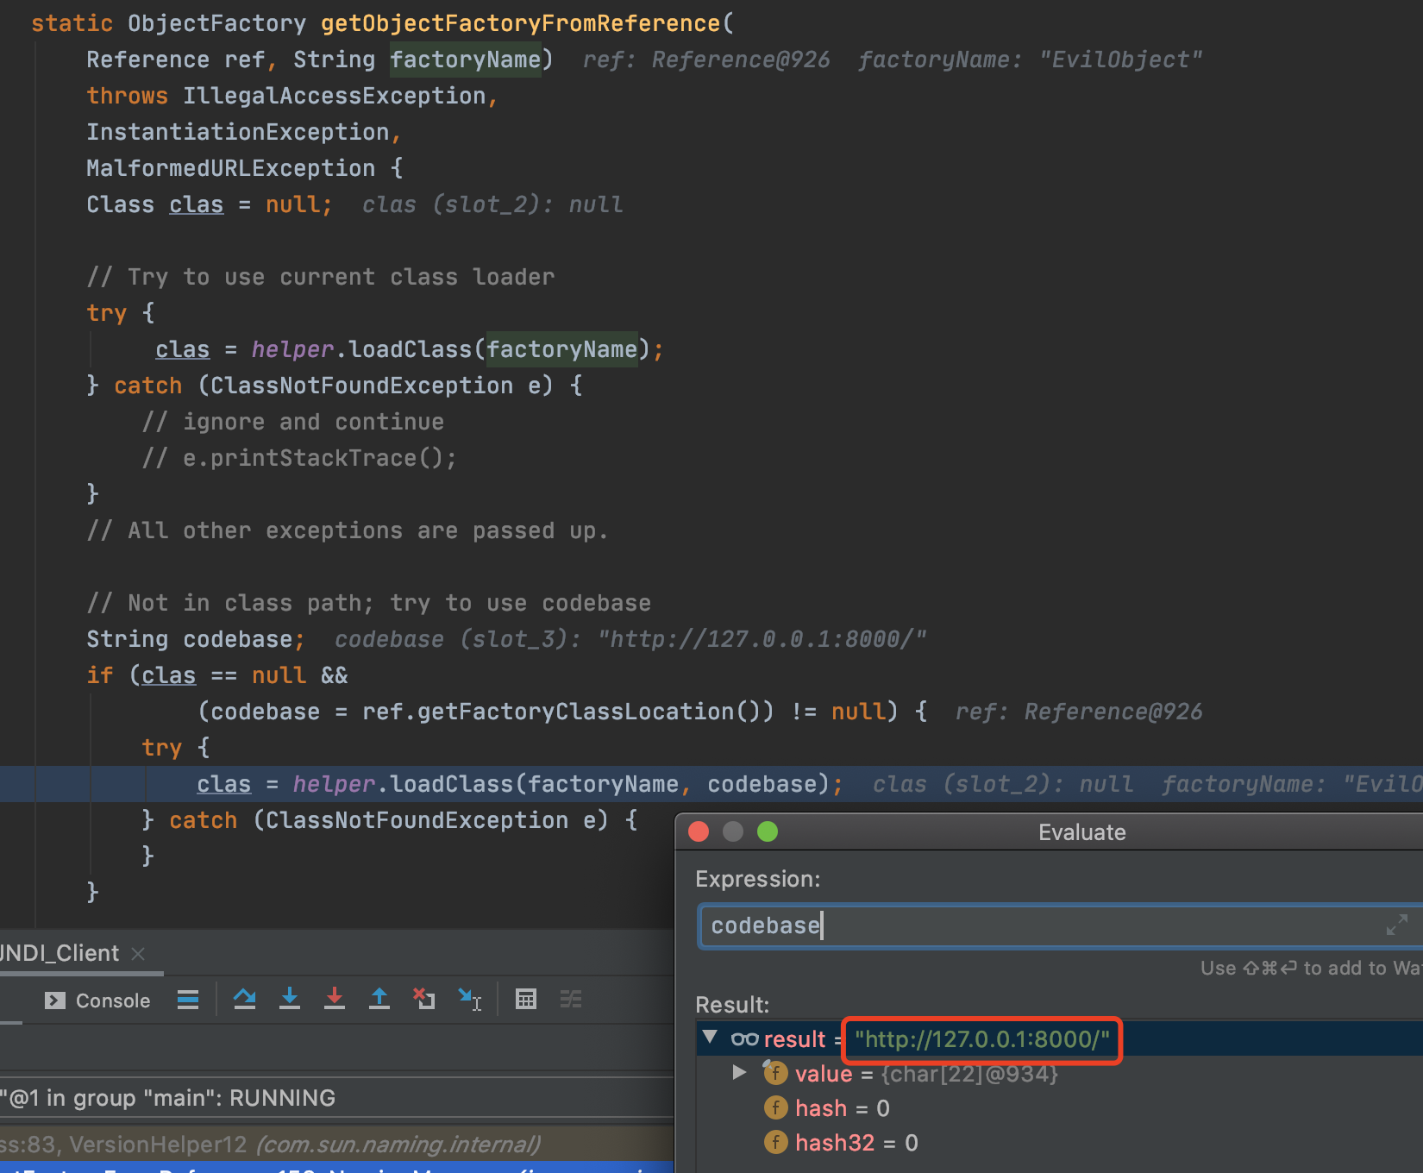This screenshot has width=1423, height=1173.
Task: Click the Trace Current Stream Chain icon
Action: [571, 1000]
